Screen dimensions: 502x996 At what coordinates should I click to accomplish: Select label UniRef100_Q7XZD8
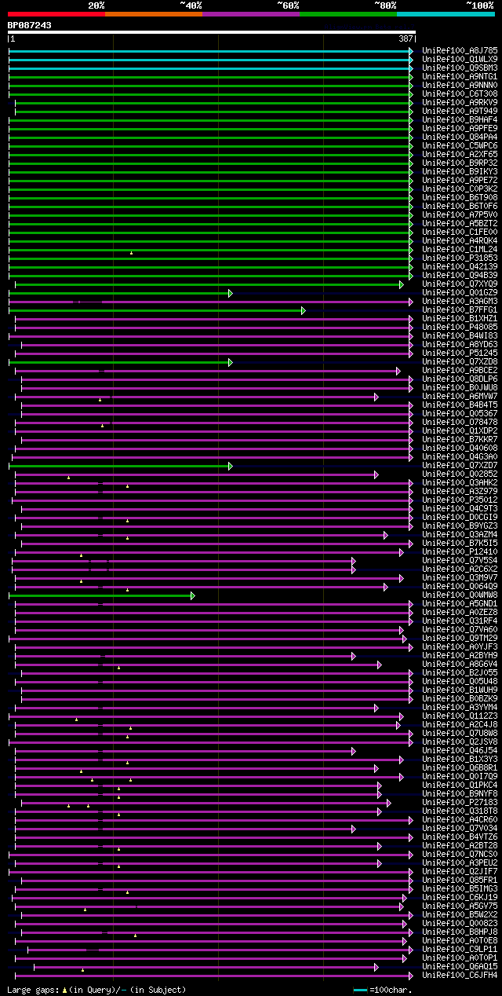pos(460,361)
